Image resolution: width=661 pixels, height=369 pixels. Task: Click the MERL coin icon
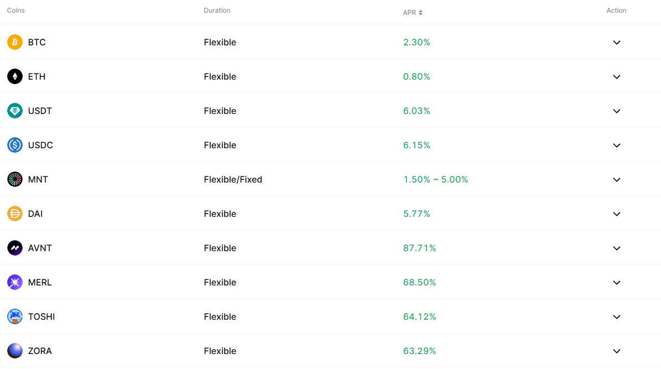point(15,282)
